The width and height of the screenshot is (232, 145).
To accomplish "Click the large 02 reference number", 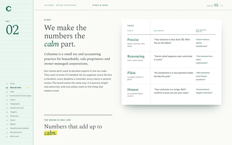I will [12, 30].
